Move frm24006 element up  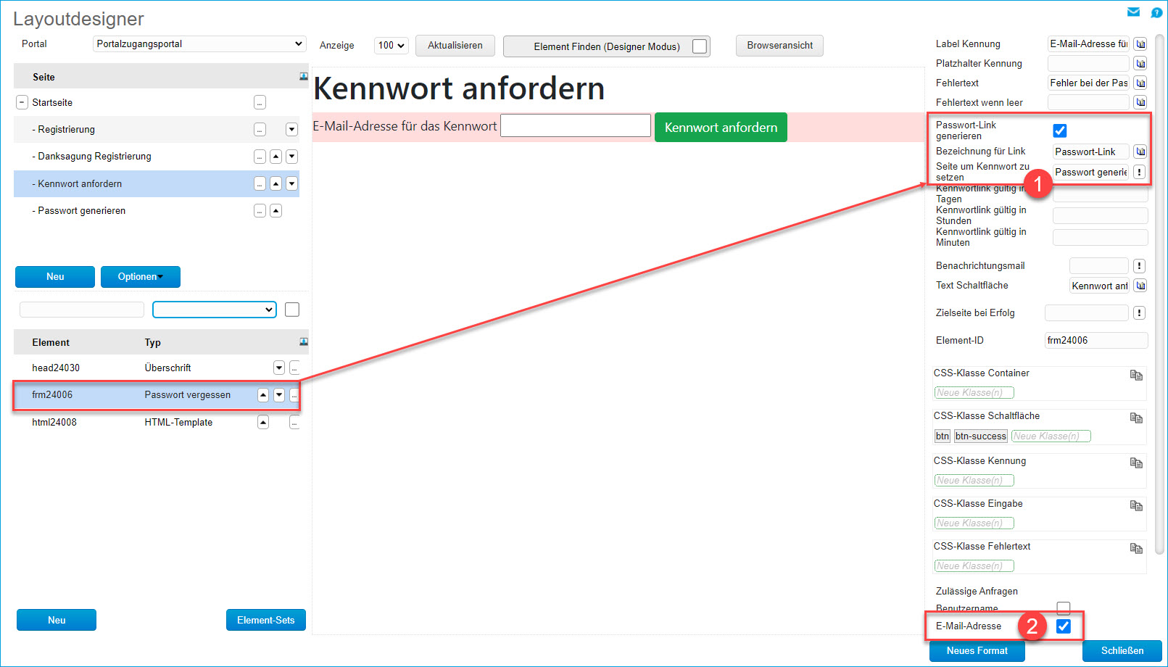coord(263,395)
